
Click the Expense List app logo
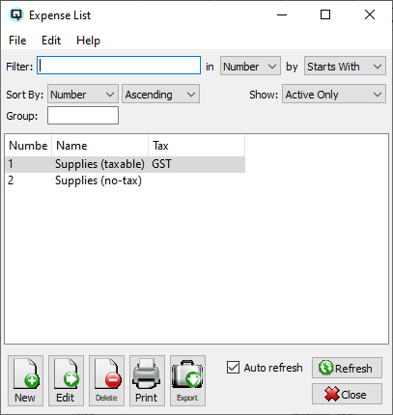pyautogui.click(x=16, y=14)
